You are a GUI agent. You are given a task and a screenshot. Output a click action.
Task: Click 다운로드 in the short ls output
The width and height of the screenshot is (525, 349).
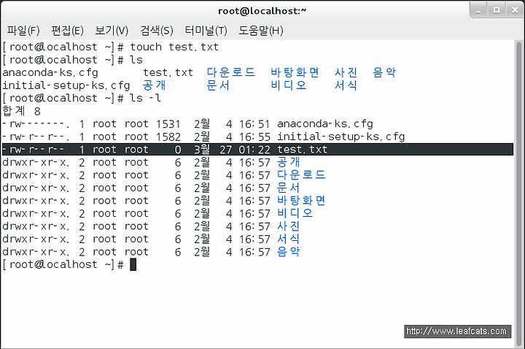coord(230,72)
